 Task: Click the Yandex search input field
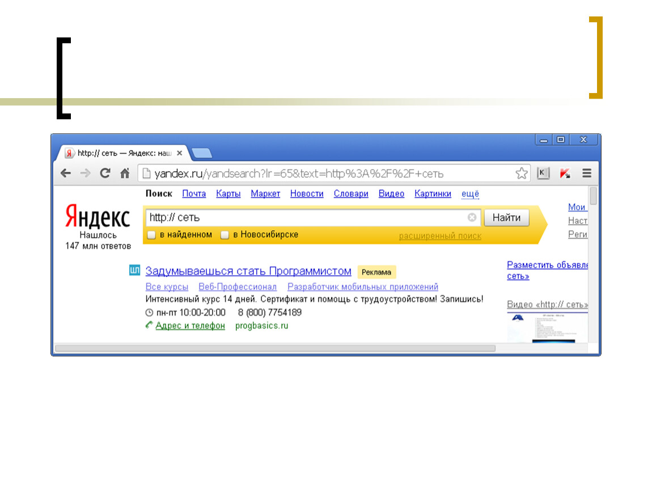[306, 218]
